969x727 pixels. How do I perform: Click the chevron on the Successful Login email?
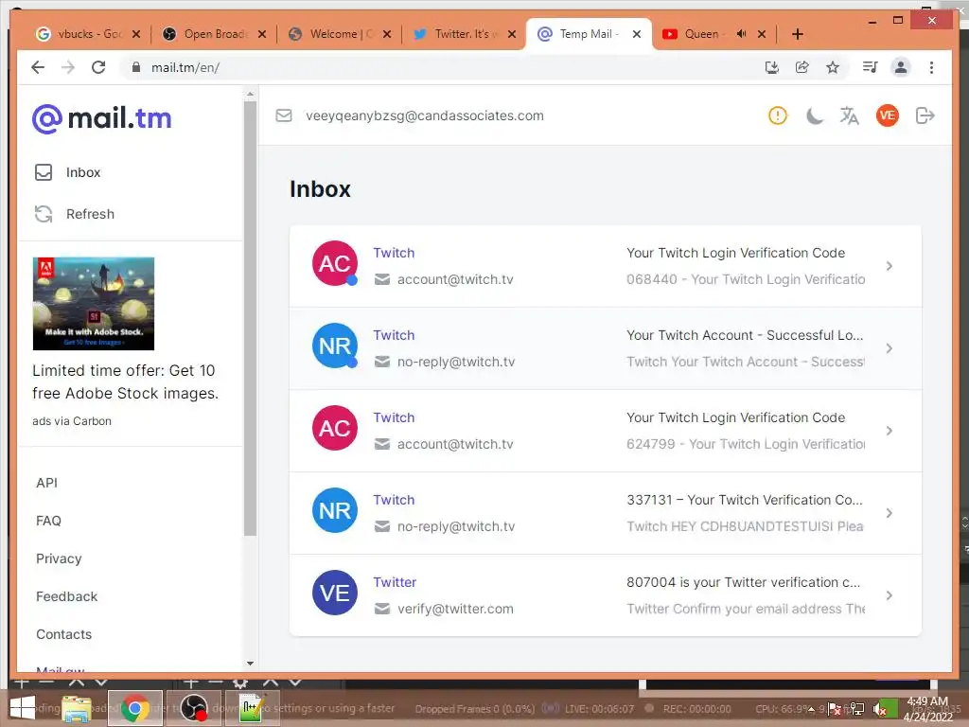click(889, 348)
